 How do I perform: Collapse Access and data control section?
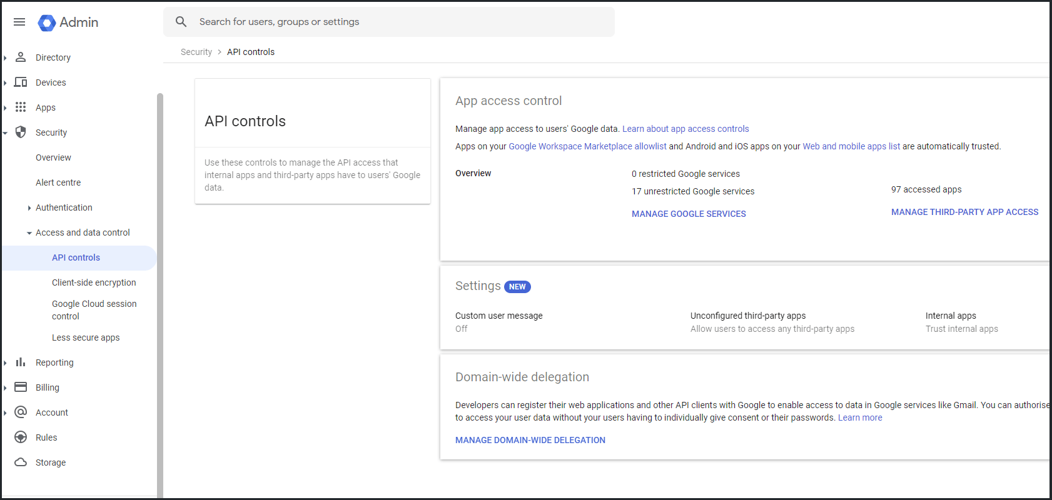coord(29,233)
